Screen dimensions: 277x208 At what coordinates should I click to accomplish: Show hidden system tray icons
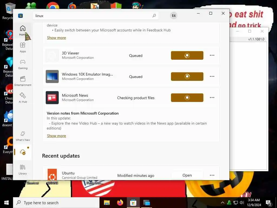click(223, 203)
